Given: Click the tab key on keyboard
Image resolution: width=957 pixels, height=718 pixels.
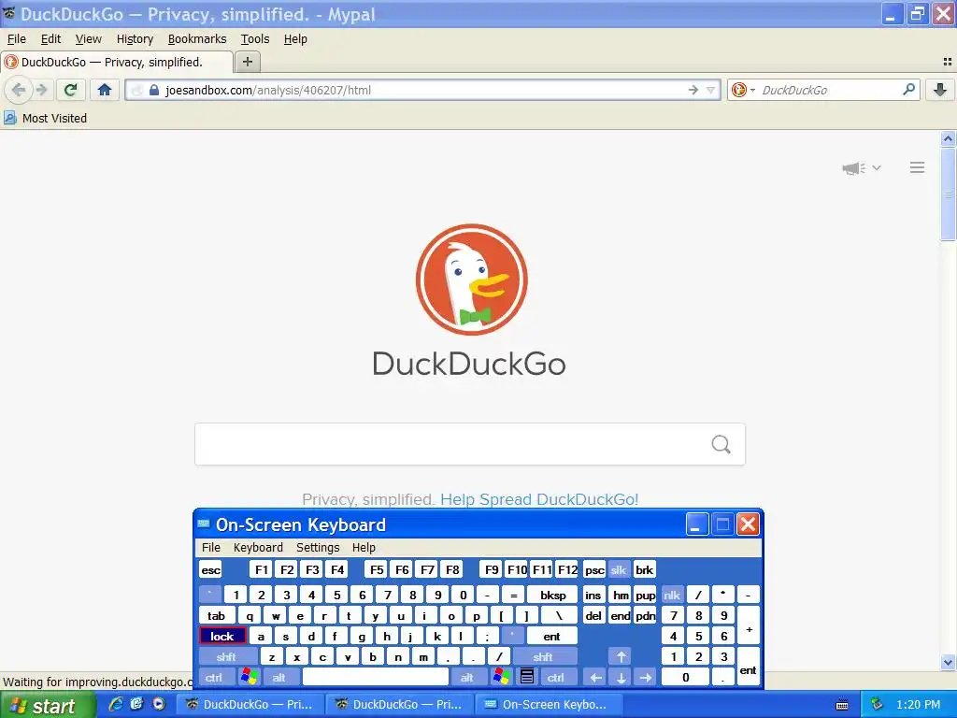Looking at the screenshot, I should point(217,616).
